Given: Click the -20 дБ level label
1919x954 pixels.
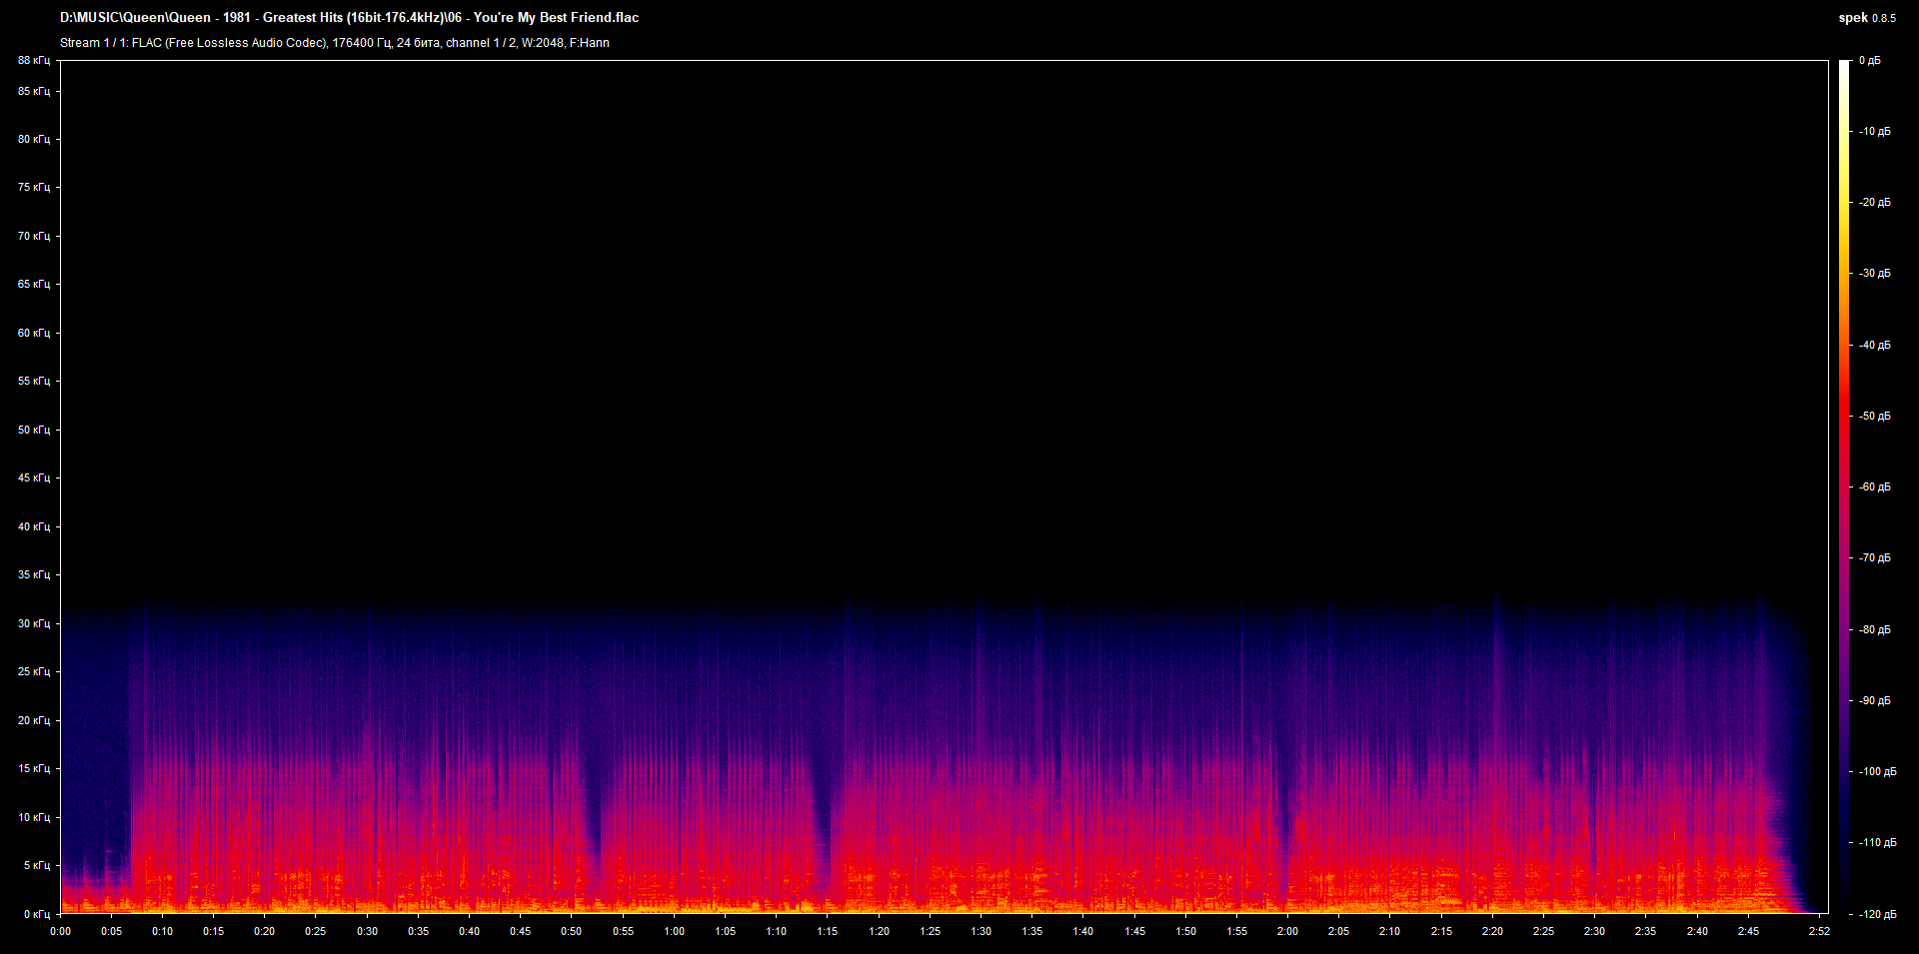Looking at the screenshot, I should 1875,202.
